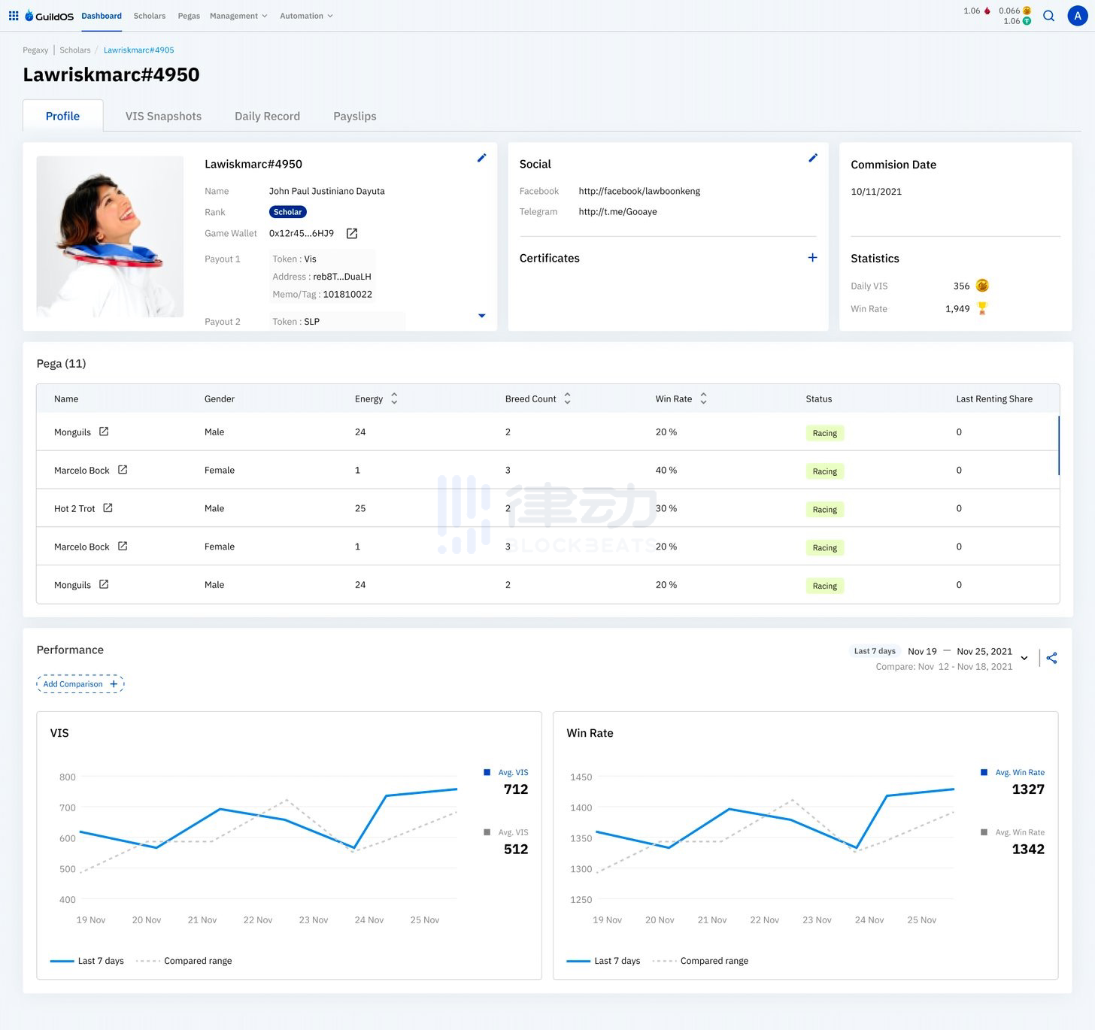The image size is (1095, 1030).
Task: Click the search magnifier icon
Action: (1048, 16)
